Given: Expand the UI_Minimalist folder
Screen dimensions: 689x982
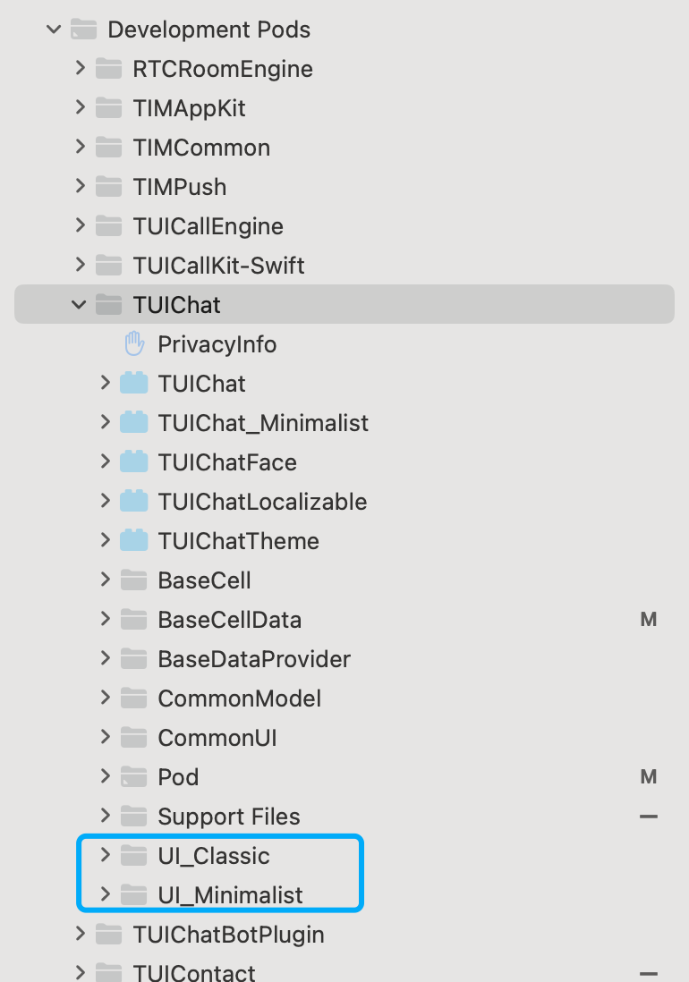Looking at the screenshot, I should pyautogui.click(x=105, y=895).
